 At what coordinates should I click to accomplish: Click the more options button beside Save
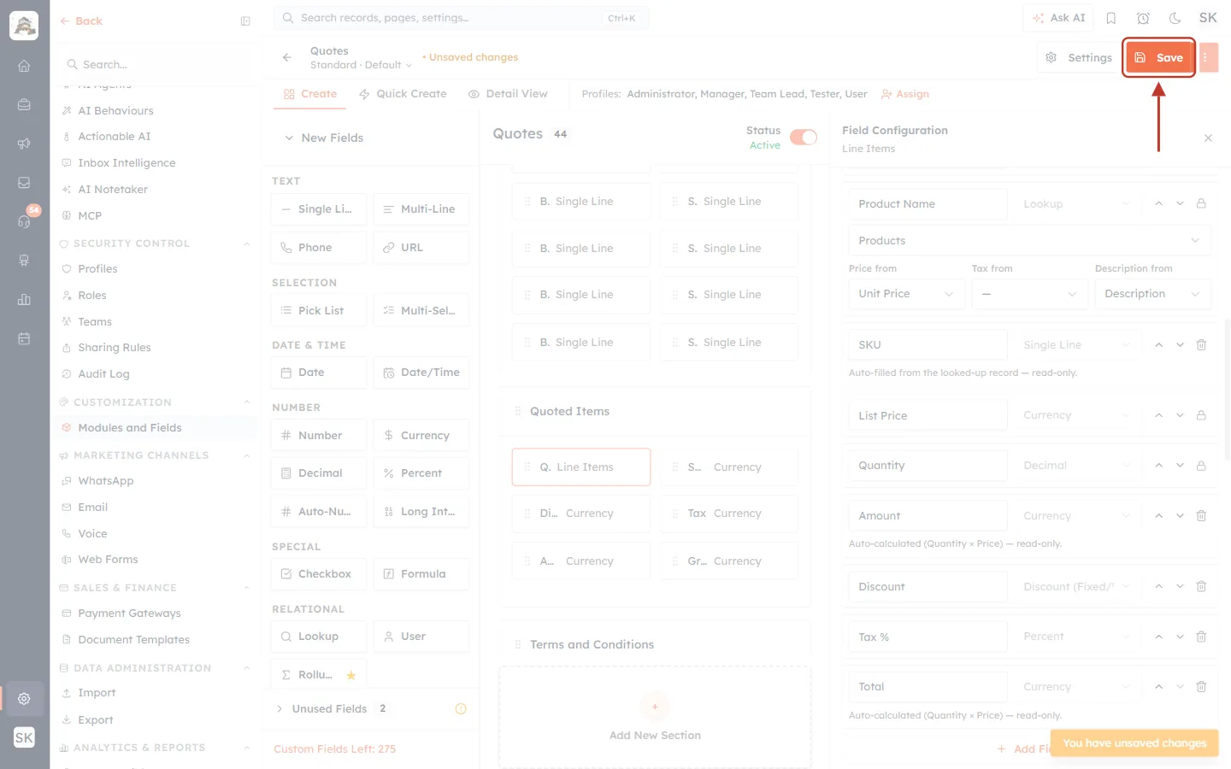[x=1208, y=57]
